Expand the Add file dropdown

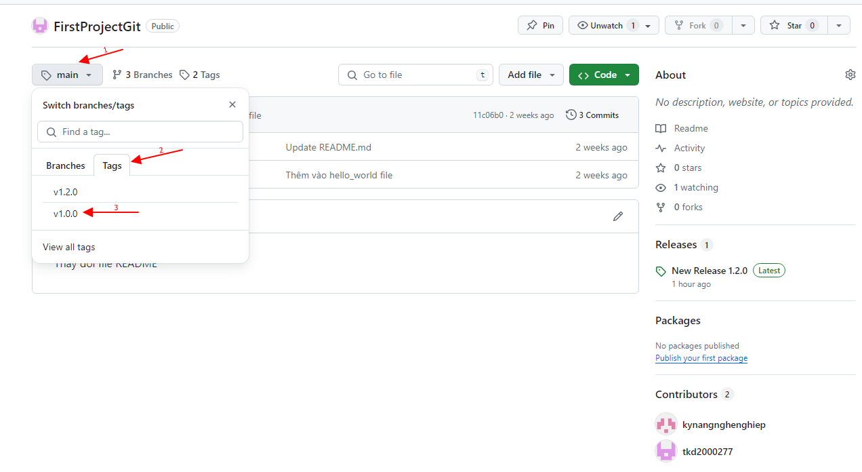(x=531, y=75)
